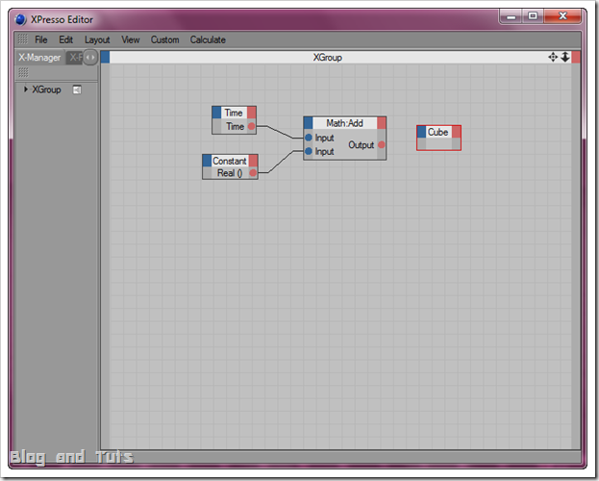Click the Time node red outputs square
The width and height of the screenshot is (599, 481).
coord(251,113)
